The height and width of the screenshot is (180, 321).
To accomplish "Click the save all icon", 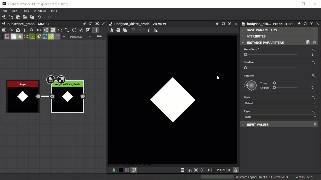I will (32, 17).
